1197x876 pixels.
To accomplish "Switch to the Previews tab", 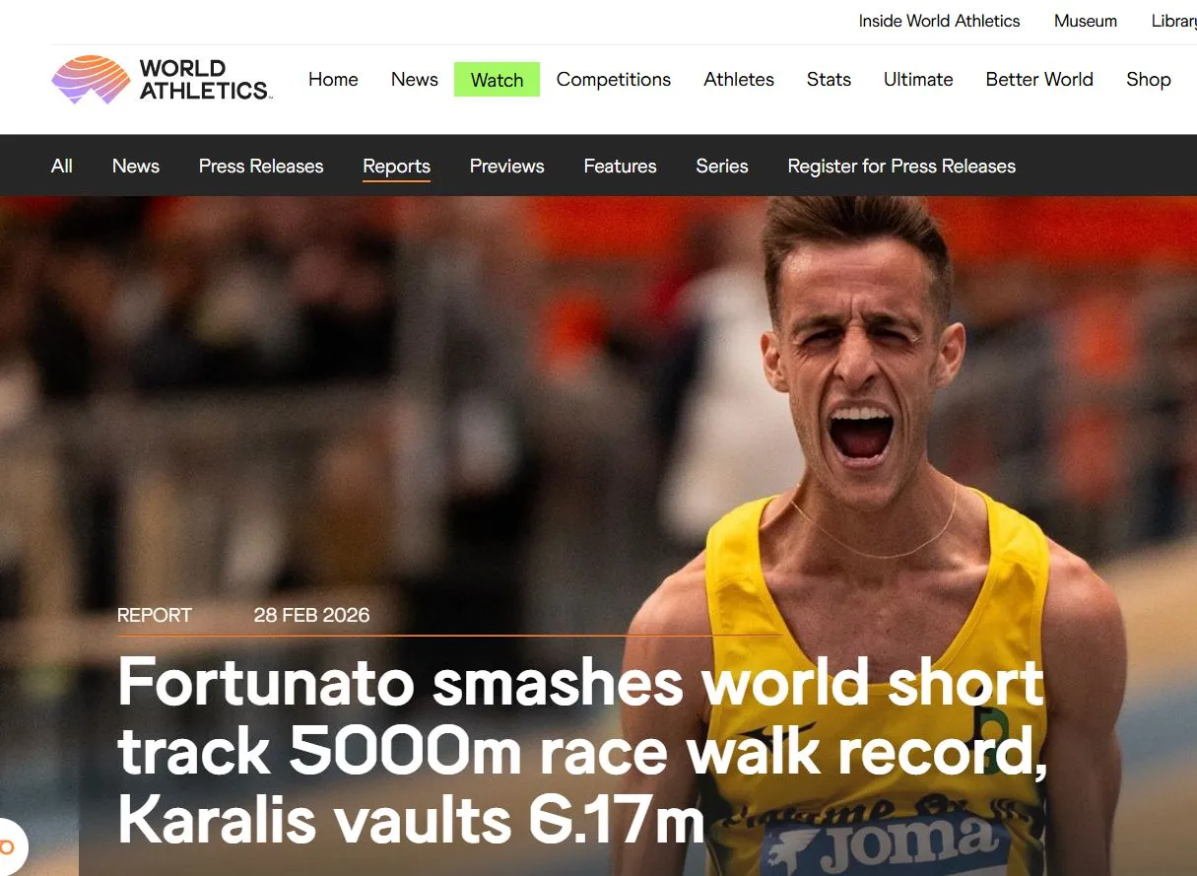I will click(x=506, y=167).
